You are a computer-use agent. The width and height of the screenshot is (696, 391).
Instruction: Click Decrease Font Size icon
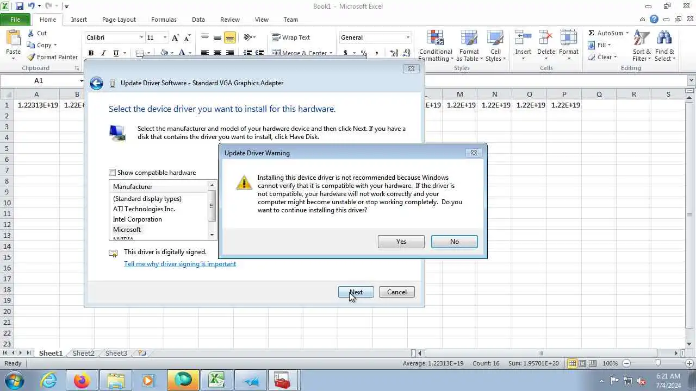click(187, 37)
